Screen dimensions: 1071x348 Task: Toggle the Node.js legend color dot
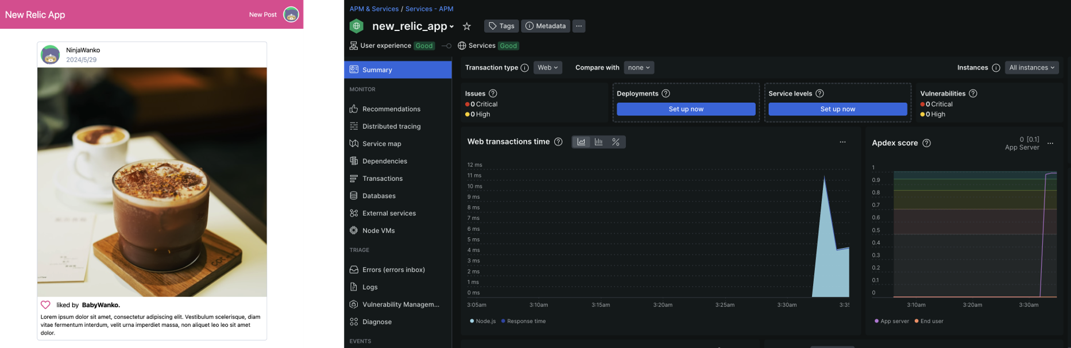point(472,321)
